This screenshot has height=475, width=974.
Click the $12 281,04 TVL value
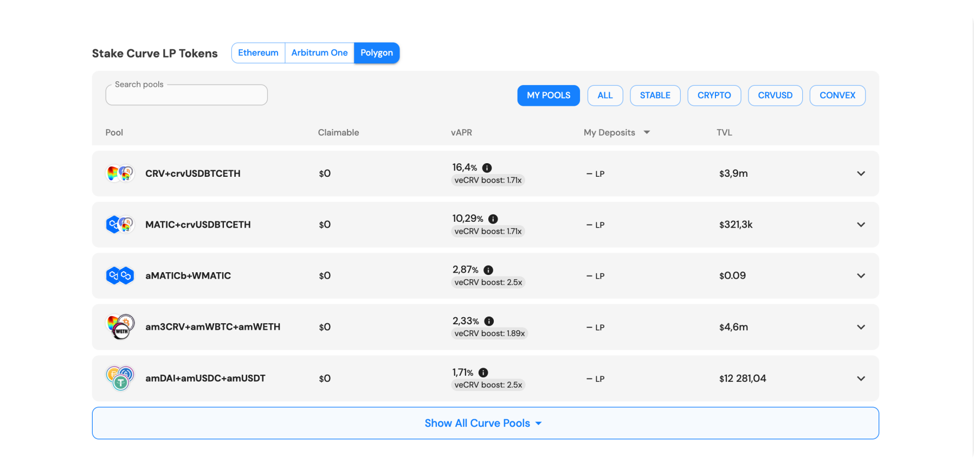(743, 378)
